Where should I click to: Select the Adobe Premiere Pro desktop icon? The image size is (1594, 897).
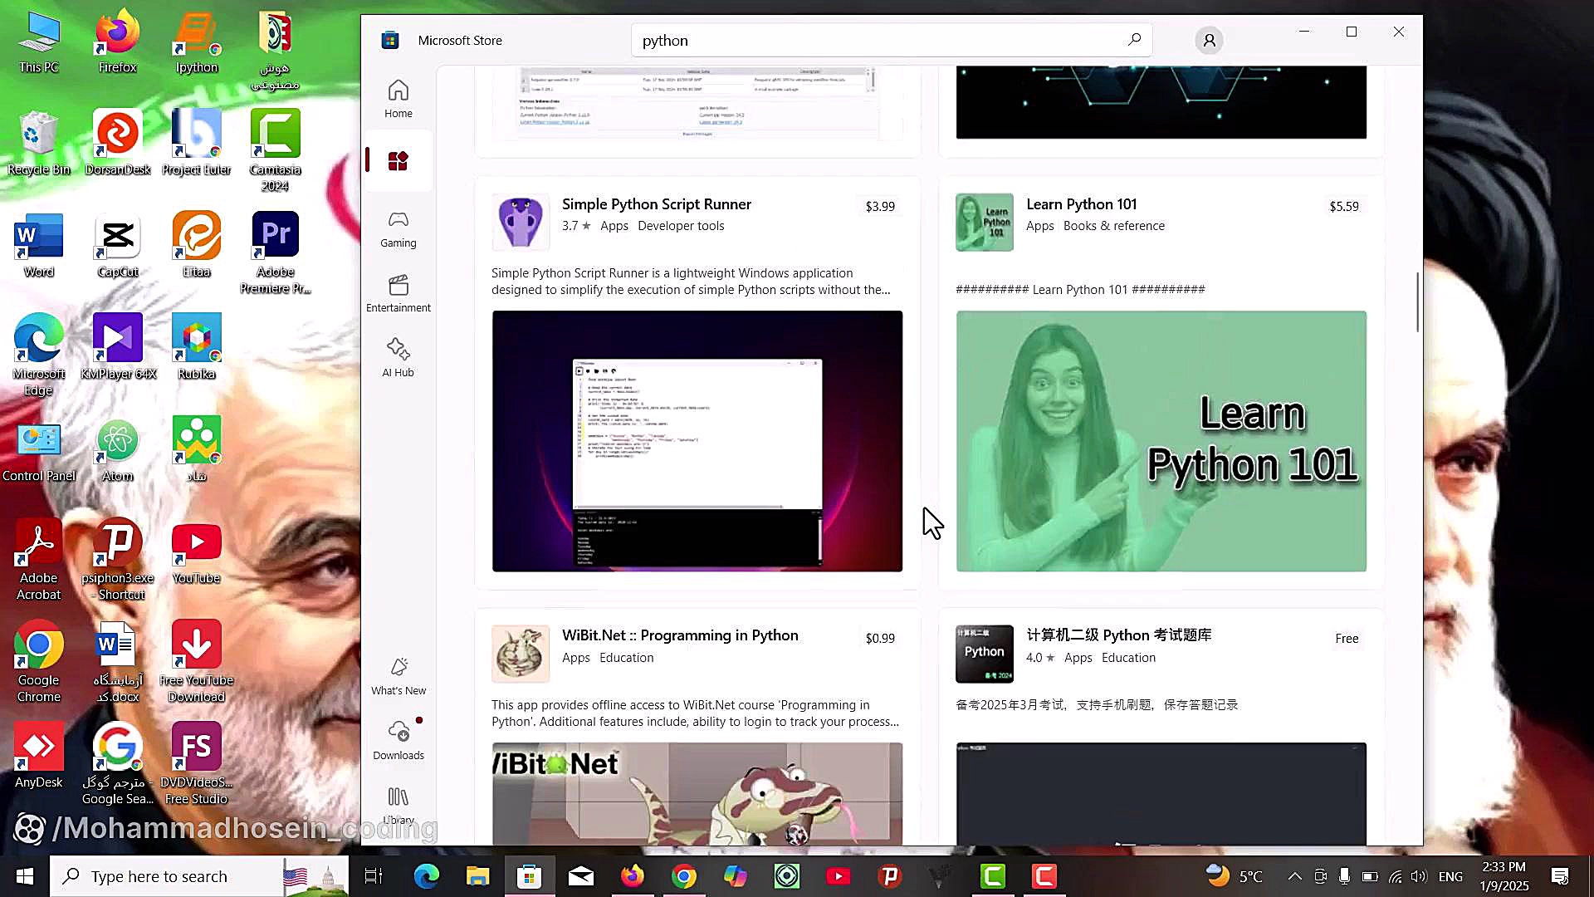coord(275,253)
